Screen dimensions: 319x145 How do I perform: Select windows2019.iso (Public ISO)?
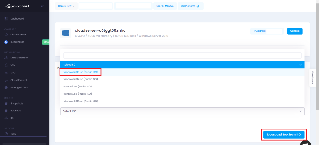[182, 101]
